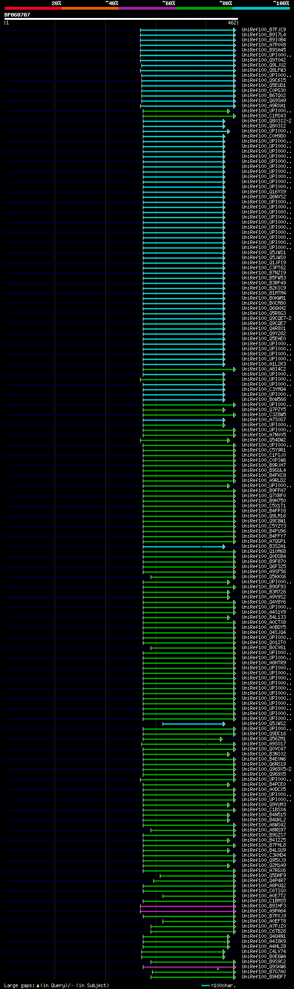
Task: Select the label UniRef100_Q969X5-2
Action: pyautogui.click(x=266, y=769)
